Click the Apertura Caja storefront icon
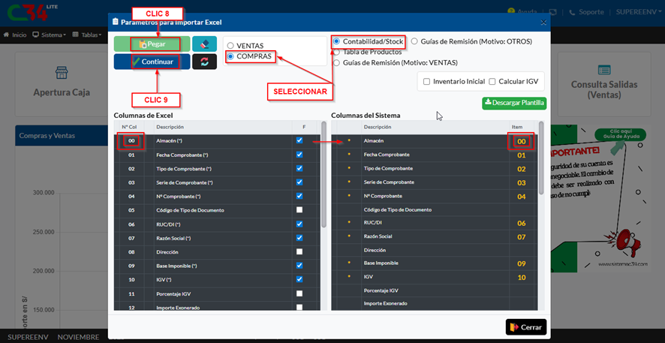The width and height of the screenshot is (665, 343). pyautogui.click(x=62, y=74)
